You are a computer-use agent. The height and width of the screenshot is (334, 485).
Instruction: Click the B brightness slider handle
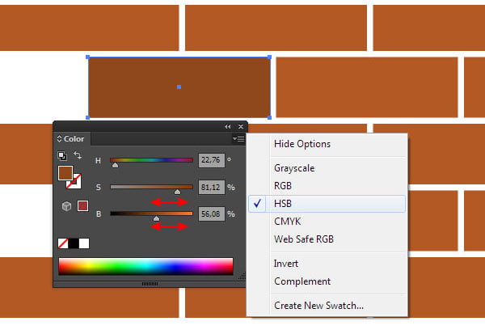(x=157, y=218)
